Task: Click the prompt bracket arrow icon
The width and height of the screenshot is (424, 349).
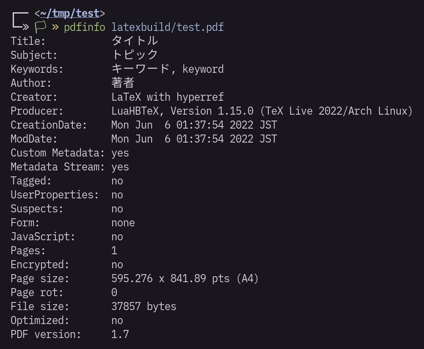Action: click(21, 21)
